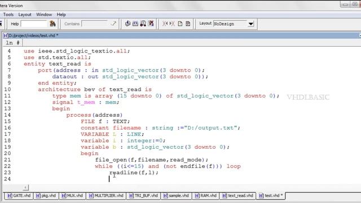The width and height of the screenshot is (361, 203).
Task: Switch to the pkg.vhd tab
Action: [x=46, y=196]
